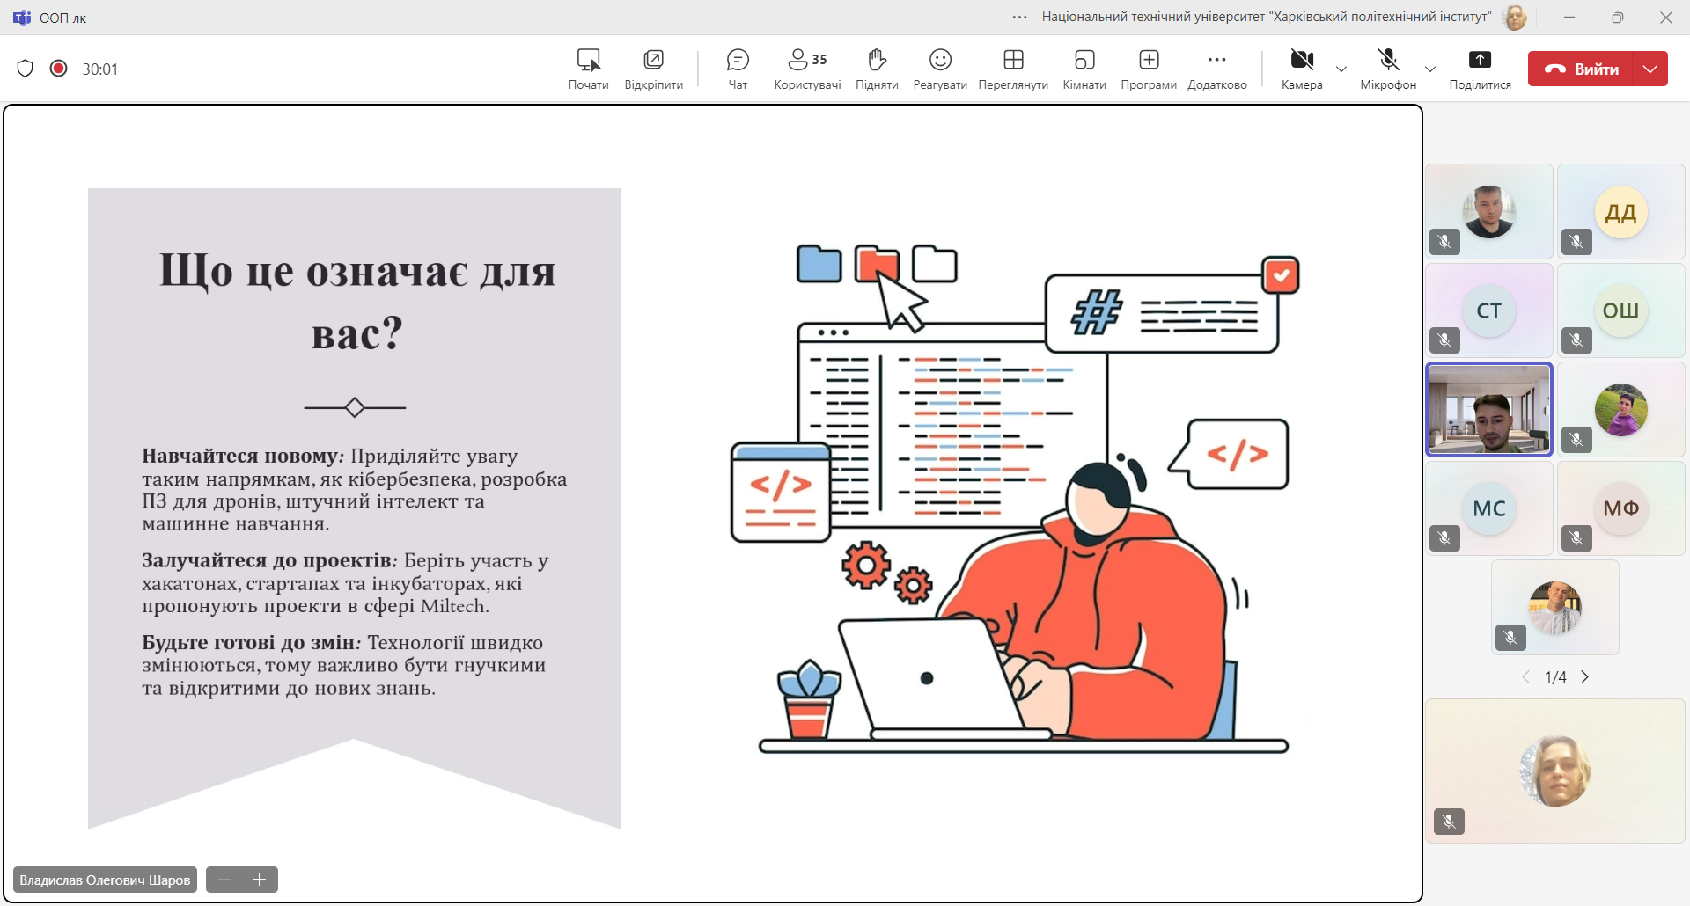Raise your hand with Підняти
The height and width of the screenshot is (906, 1690).
(x=877, y=69)
